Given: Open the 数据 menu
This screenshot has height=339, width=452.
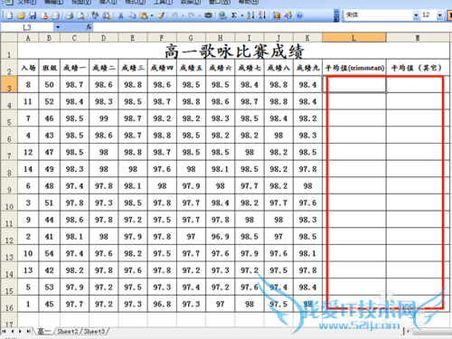Looking at the screenshot, I should click(191, 2).
